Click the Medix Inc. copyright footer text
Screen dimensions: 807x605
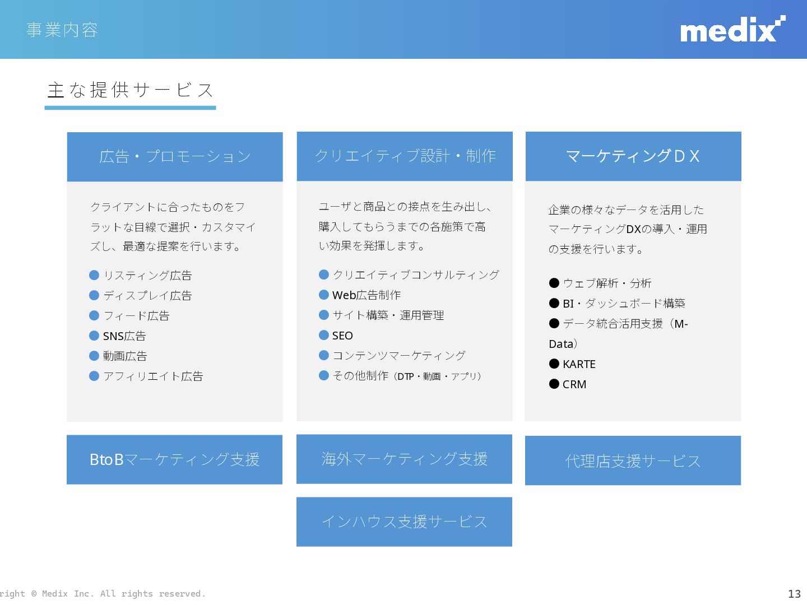[x=103, y=594]
